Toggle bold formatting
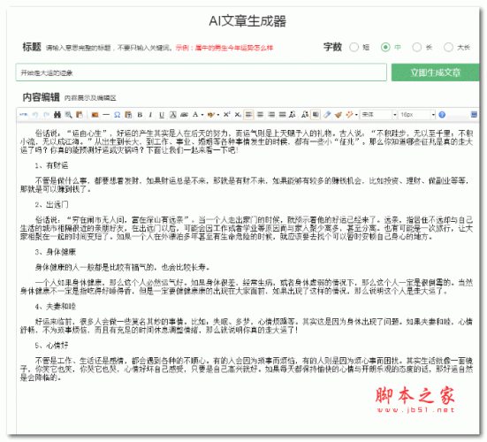The image size is (487, 442). pyautogui.click(x=140, y=115)
